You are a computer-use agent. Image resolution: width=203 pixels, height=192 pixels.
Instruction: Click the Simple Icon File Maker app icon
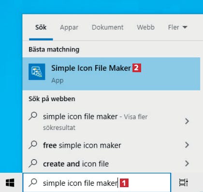click(x=37, y=72)
